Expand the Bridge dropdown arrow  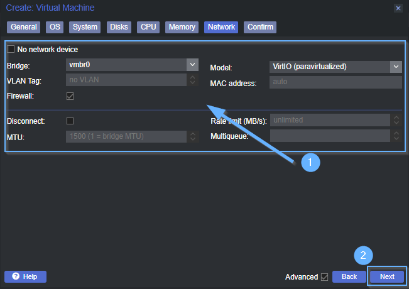[x=192, y=65]
